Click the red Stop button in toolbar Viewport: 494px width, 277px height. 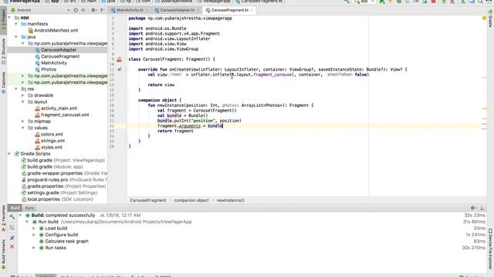coord(434,2)
